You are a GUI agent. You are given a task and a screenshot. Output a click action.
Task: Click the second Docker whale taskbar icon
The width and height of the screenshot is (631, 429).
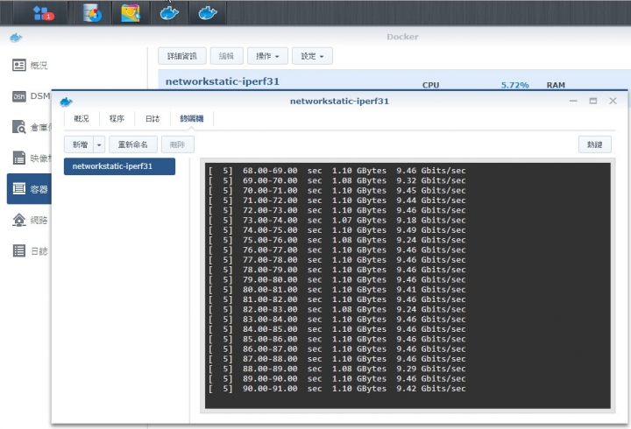click(208, 13)
